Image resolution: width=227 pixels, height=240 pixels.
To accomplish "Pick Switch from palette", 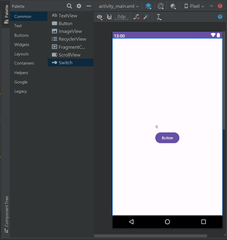I will [71, 62].
